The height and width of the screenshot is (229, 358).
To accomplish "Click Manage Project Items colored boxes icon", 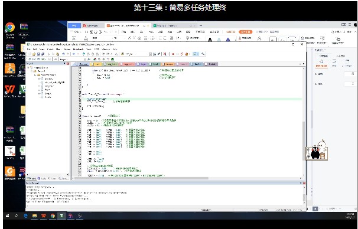I will 95,59.
